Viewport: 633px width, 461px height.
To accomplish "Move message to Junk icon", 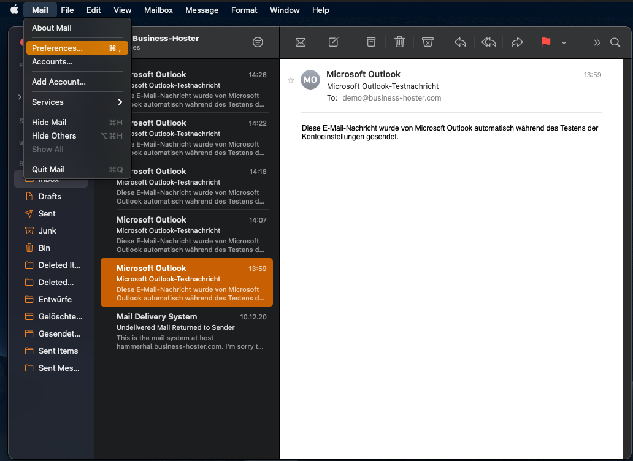I will click(428, 42).
